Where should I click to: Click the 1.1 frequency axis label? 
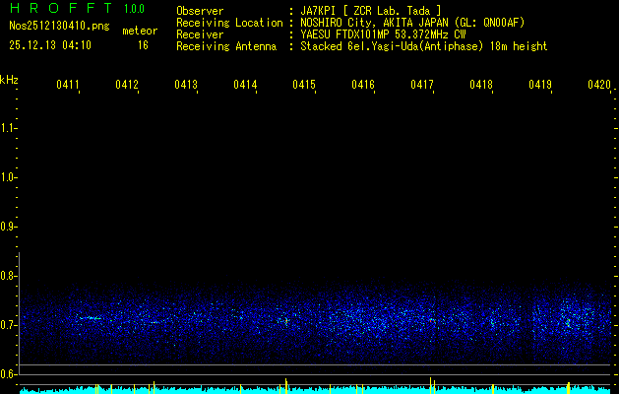pos(9,128)
